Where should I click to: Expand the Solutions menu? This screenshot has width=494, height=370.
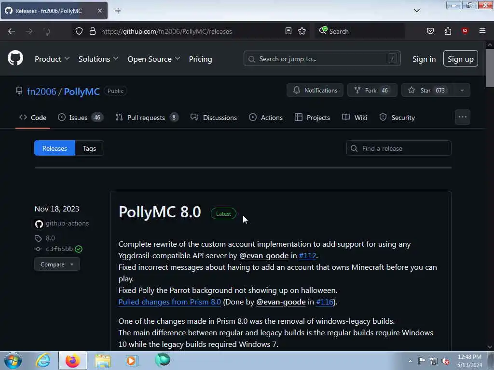pos(98,59)
